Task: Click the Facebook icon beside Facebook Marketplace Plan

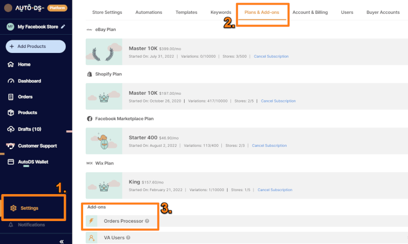Action: tap(90, 119)
